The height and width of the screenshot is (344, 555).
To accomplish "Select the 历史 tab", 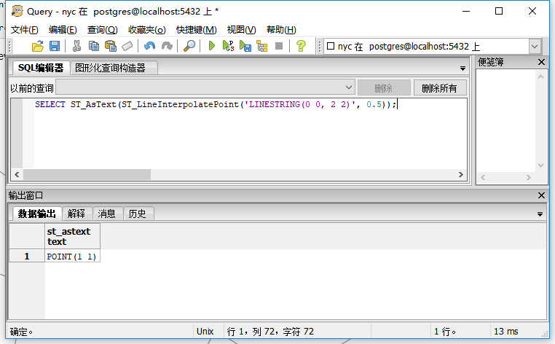I will coord(138,214).
